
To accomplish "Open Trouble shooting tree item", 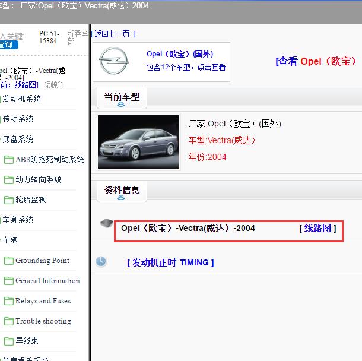I will pos(43,321).
